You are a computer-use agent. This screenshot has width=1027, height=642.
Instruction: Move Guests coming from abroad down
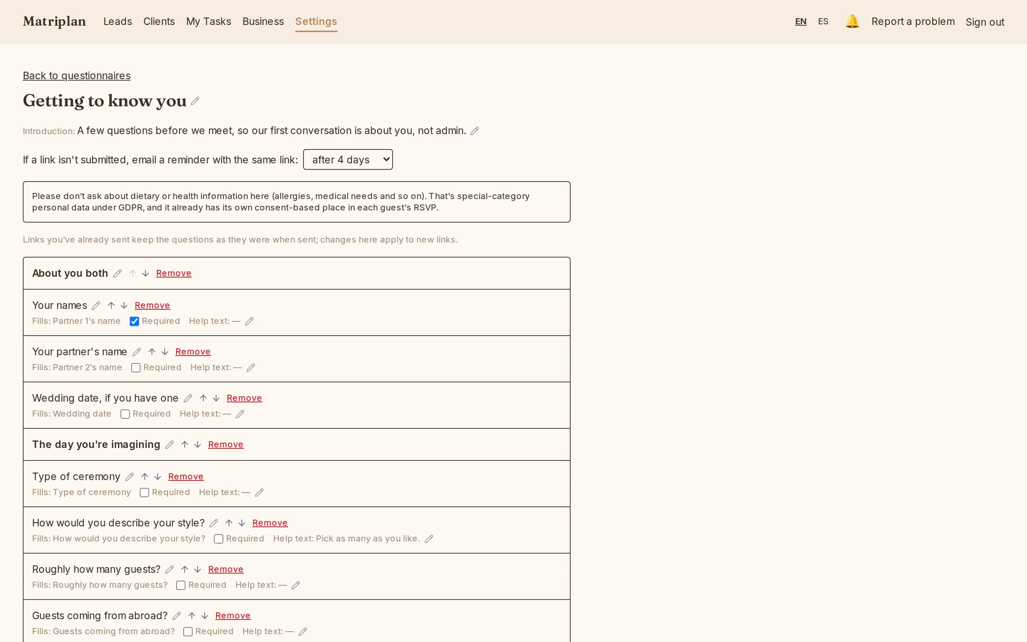(x=205, y=616)
